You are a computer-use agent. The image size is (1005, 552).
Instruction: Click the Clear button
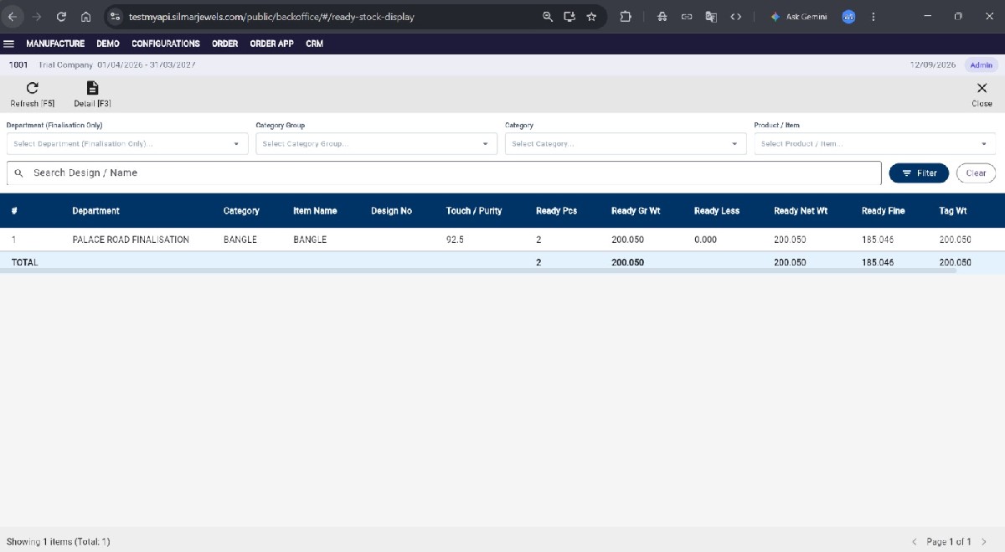(976, 173)
